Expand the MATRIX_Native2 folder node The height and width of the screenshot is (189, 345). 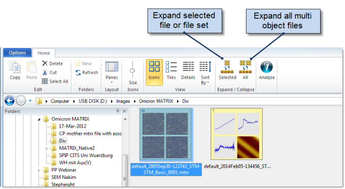[47, 148]
